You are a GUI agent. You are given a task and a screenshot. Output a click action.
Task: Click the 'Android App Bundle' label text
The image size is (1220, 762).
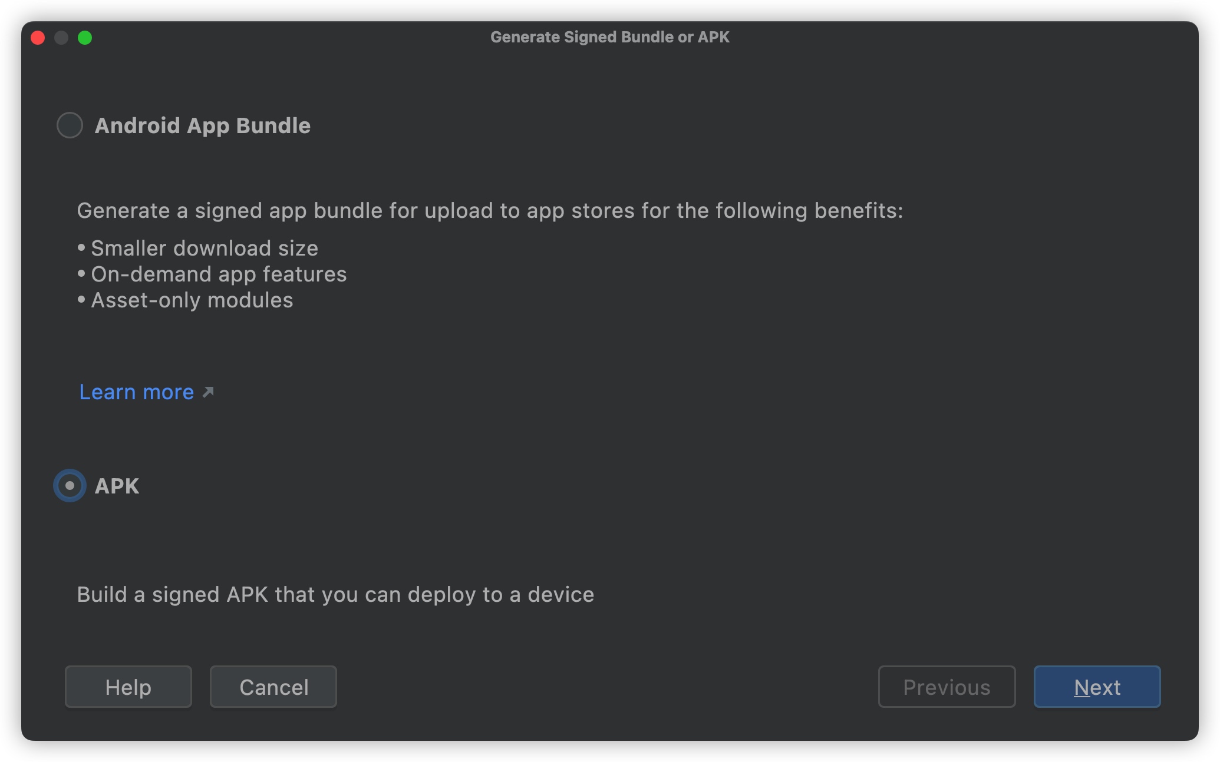coord(203,125)
